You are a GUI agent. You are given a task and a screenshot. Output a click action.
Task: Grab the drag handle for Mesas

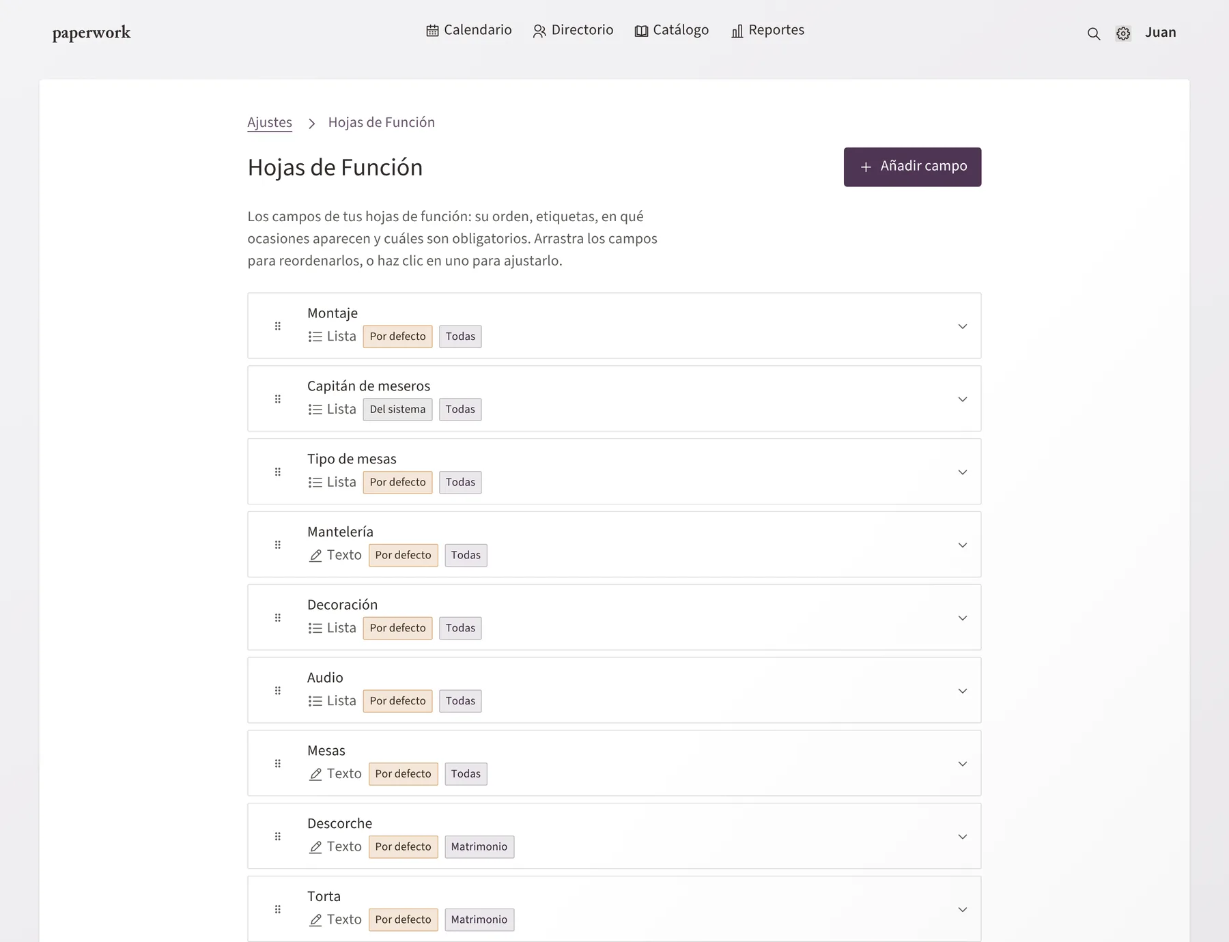pos(278,764)
